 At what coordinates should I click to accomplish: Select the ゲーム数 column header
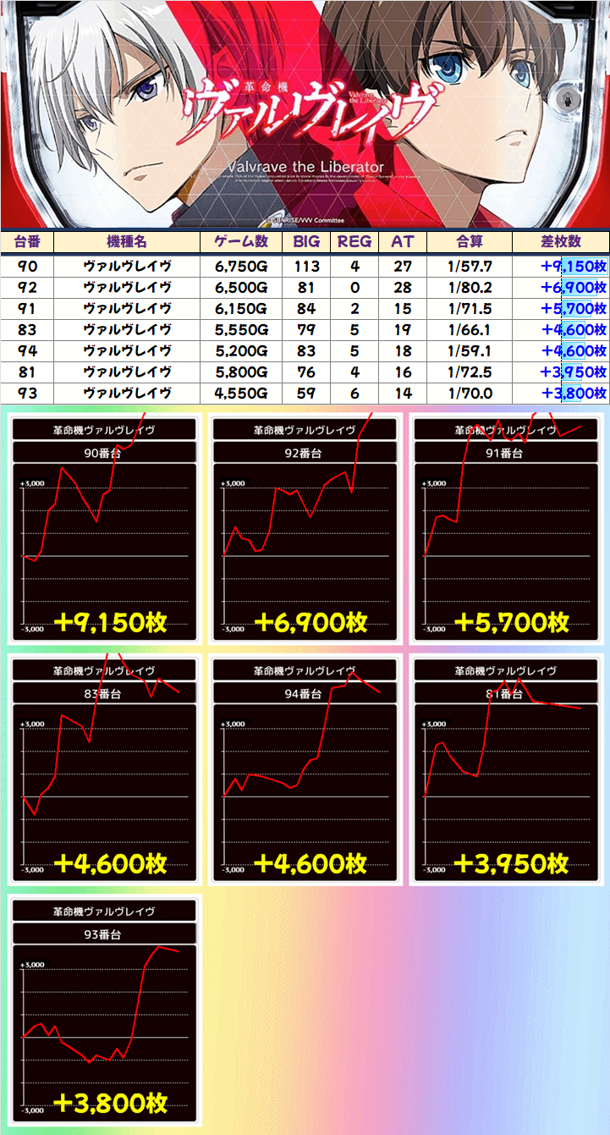tap(241, 241)
